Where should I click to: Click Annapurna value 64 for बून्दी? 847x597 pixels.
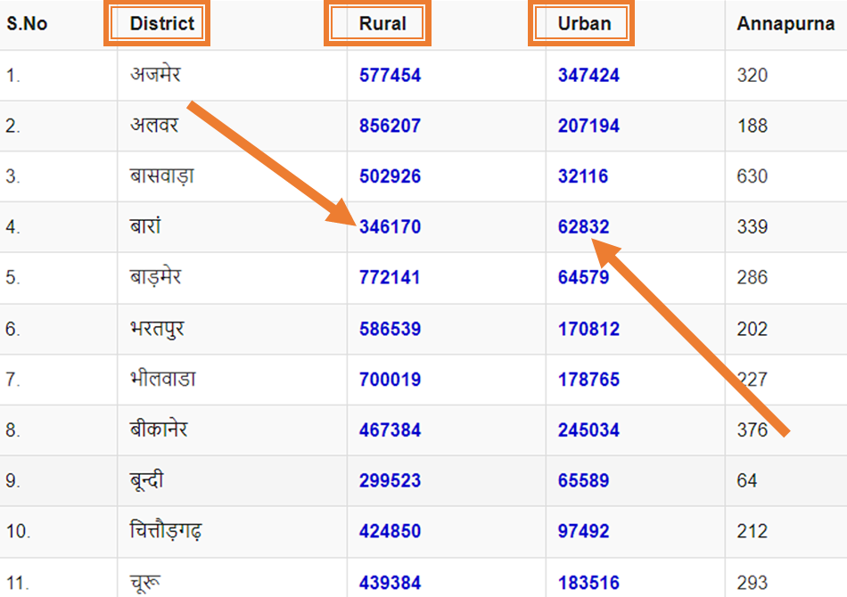pos(747,480)
